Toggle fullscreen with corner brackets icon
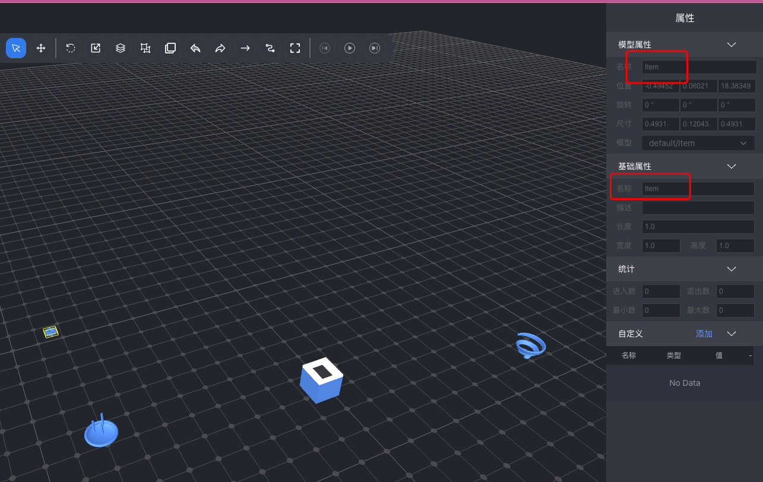 (x=295, y=48)
